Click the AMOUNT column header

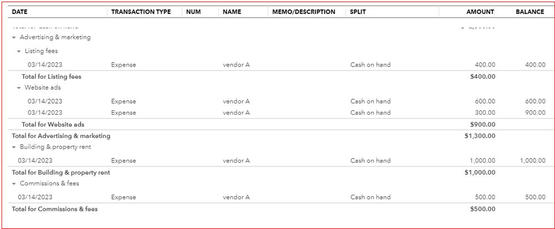click(x=480, y=12)
